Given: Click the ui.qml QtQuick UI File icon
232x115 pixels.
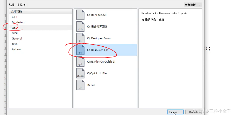Looking at the screenshot, I should click(80, 73).
